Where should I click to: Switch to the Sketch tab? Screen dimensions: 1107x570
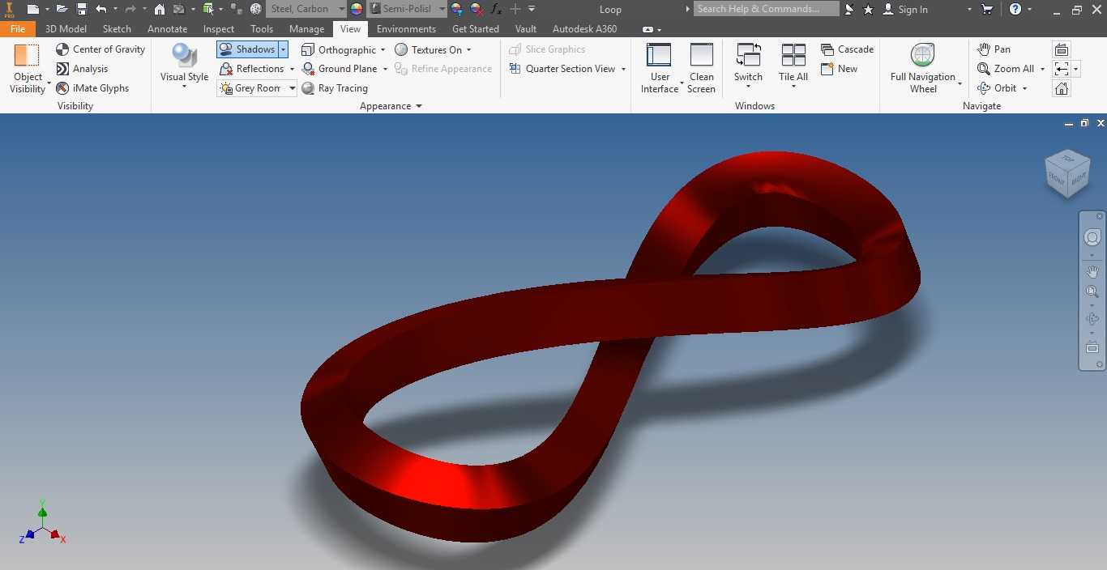tap(117, 28)
